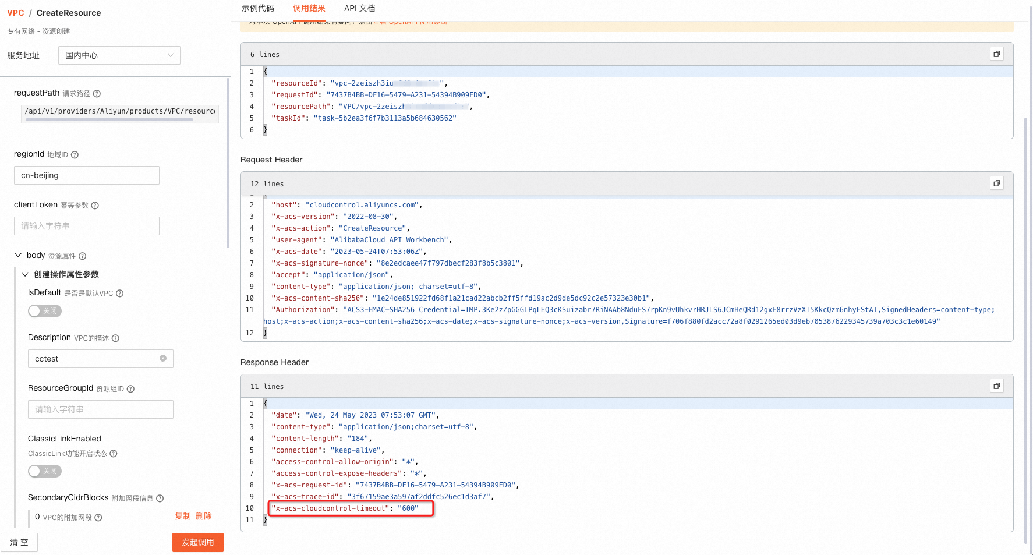Collapse the body 资源属性 section

click(18, 255)
